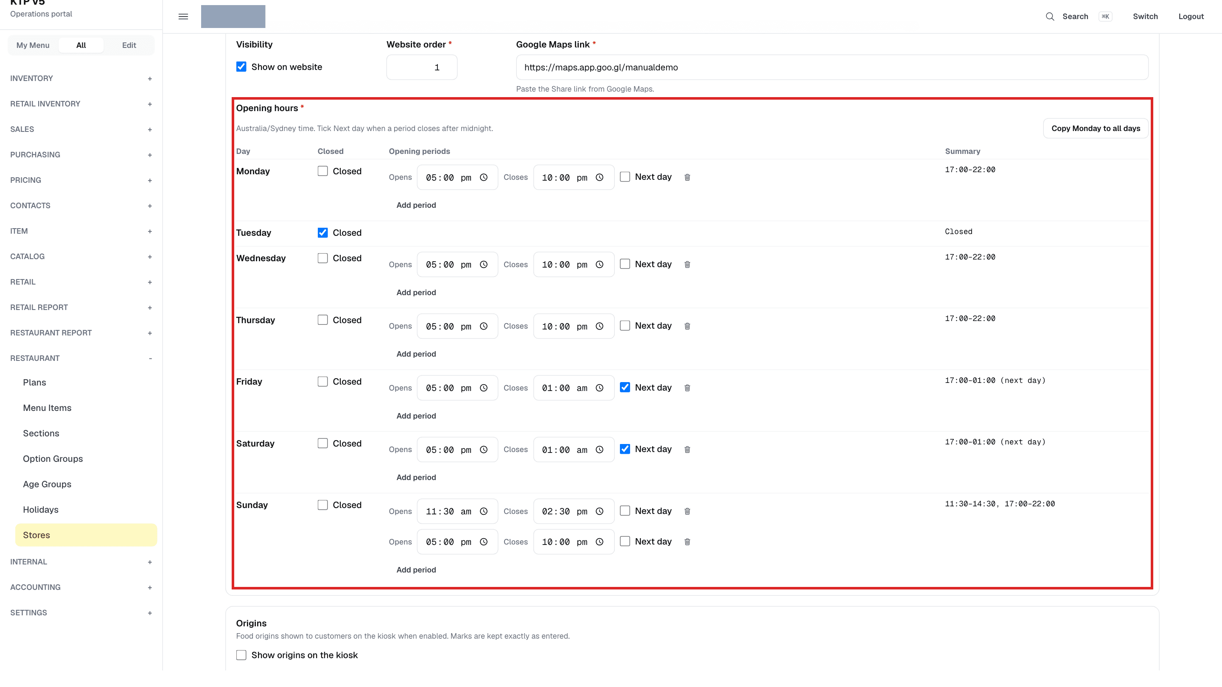The image size is (1222, 687).
Task: Click Logout in top bar
Action: [1191, 17]
